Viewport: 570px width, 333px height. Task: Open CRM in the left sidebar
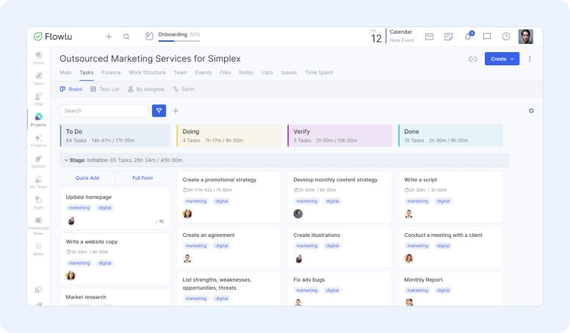pyautogui.click(x=38, y=98)
